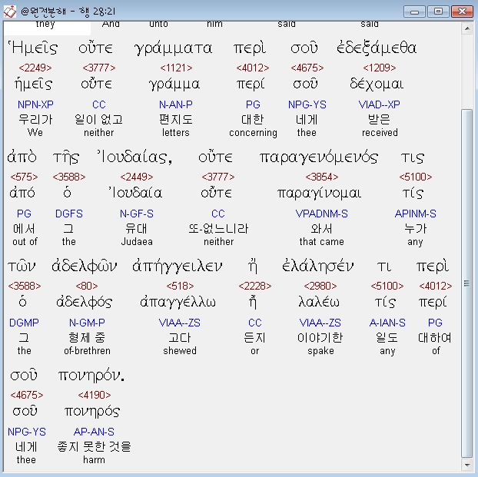
Task: Click the lemma παραγίνομαι
Action: pyautogui.click(x=319, y=194)
